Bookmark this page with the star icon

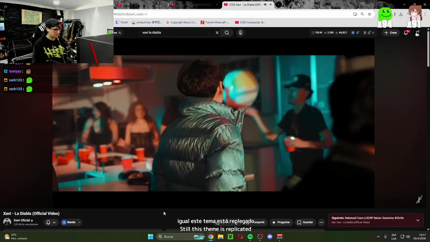tap(370, 14)
